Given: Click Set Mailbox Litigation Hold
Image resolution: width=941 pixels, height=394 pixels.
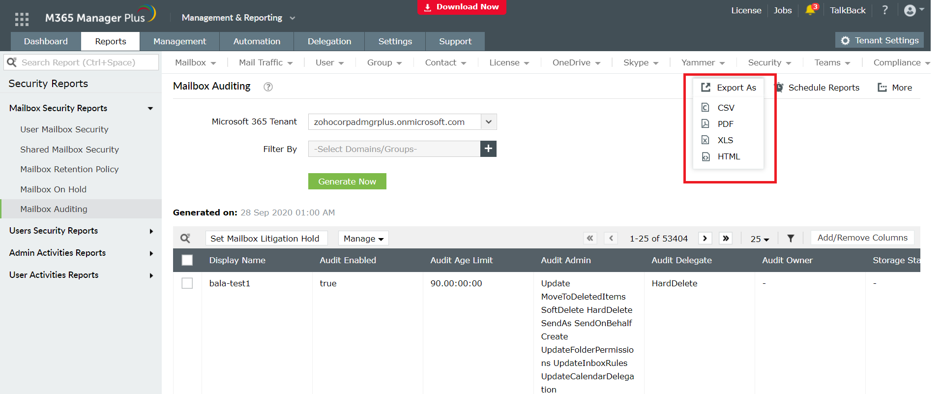Looking at the screenshot, I should [266, 239].
